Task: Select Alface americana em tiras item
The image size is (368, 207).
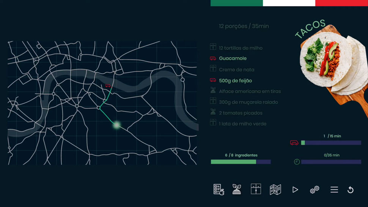Action: tap(250, 91)
